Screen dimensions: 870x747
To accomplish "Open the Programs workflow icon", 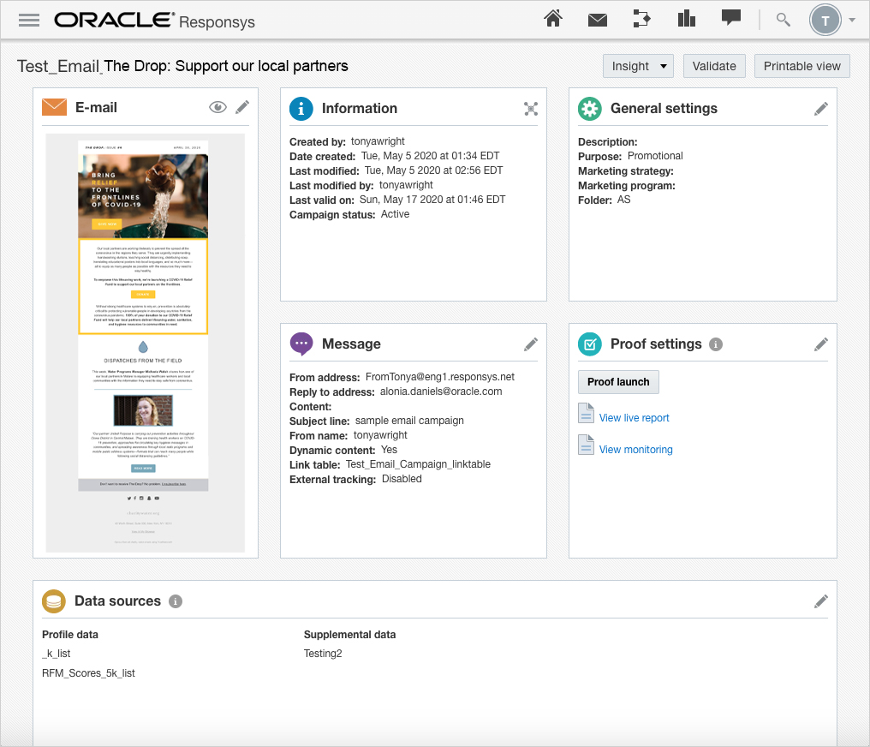I will click(641, 19).
